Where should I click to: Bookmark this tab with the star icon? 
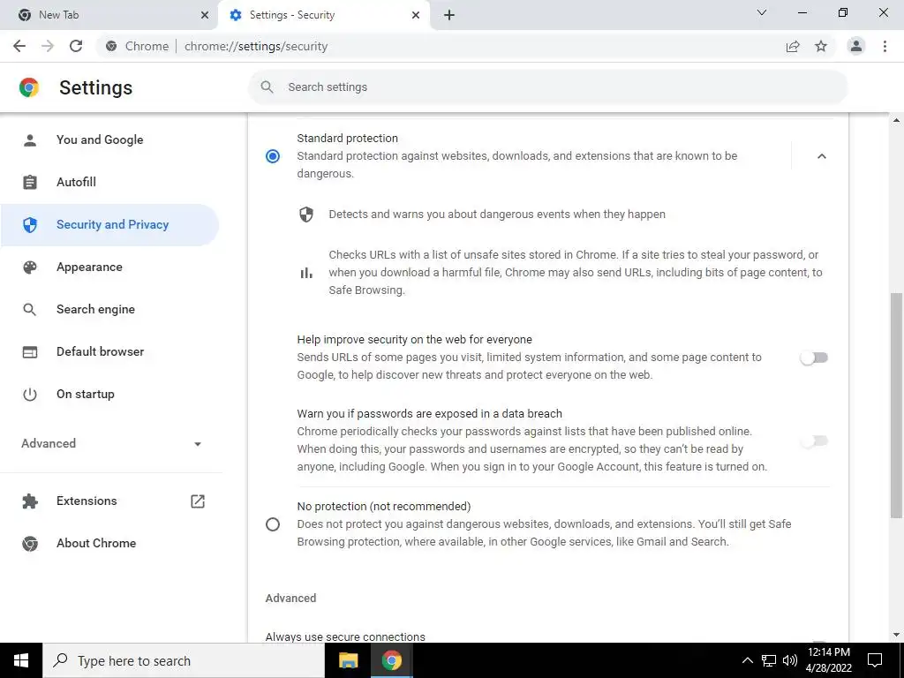pos(821,46)
